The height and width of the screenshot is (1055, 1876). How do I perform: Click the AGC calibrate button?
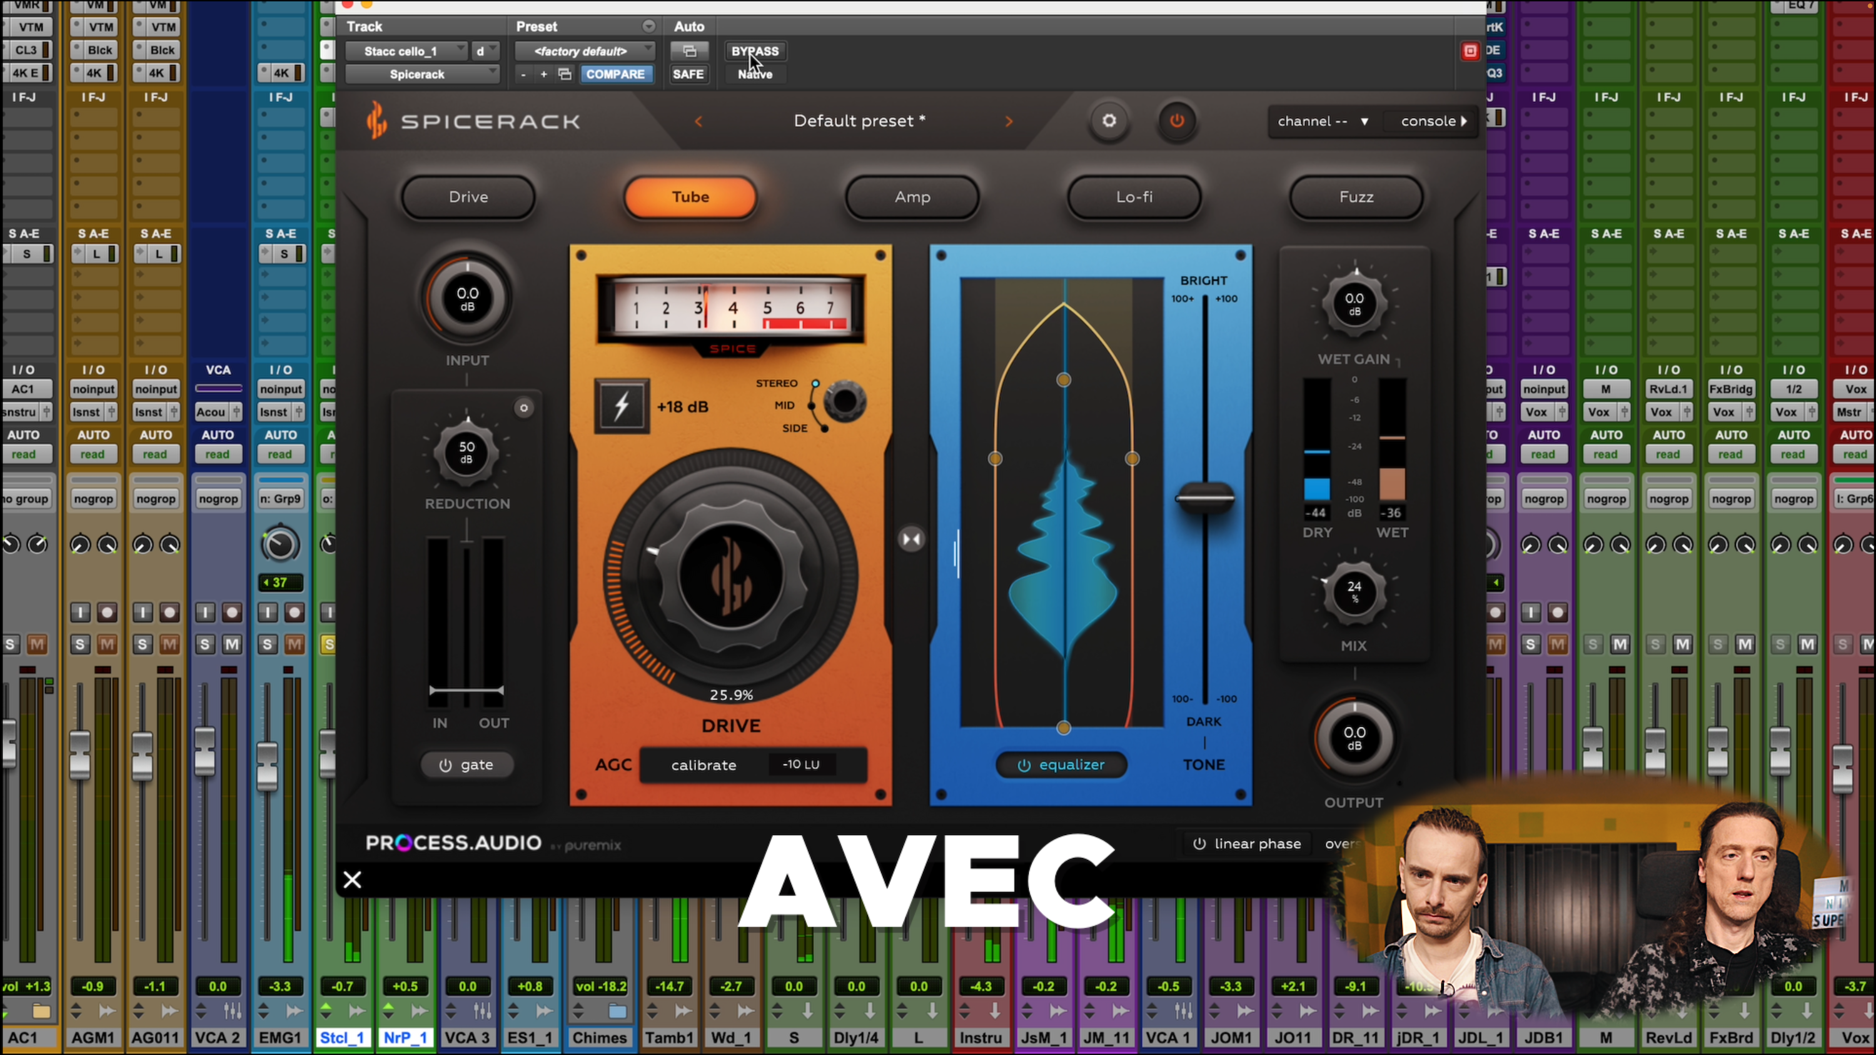(x=703, y=764)
